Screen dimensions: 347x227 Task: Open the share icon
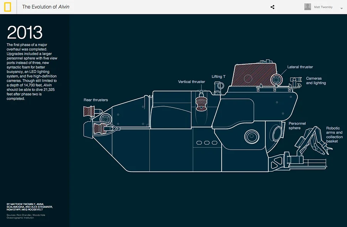tap(273, 7)
